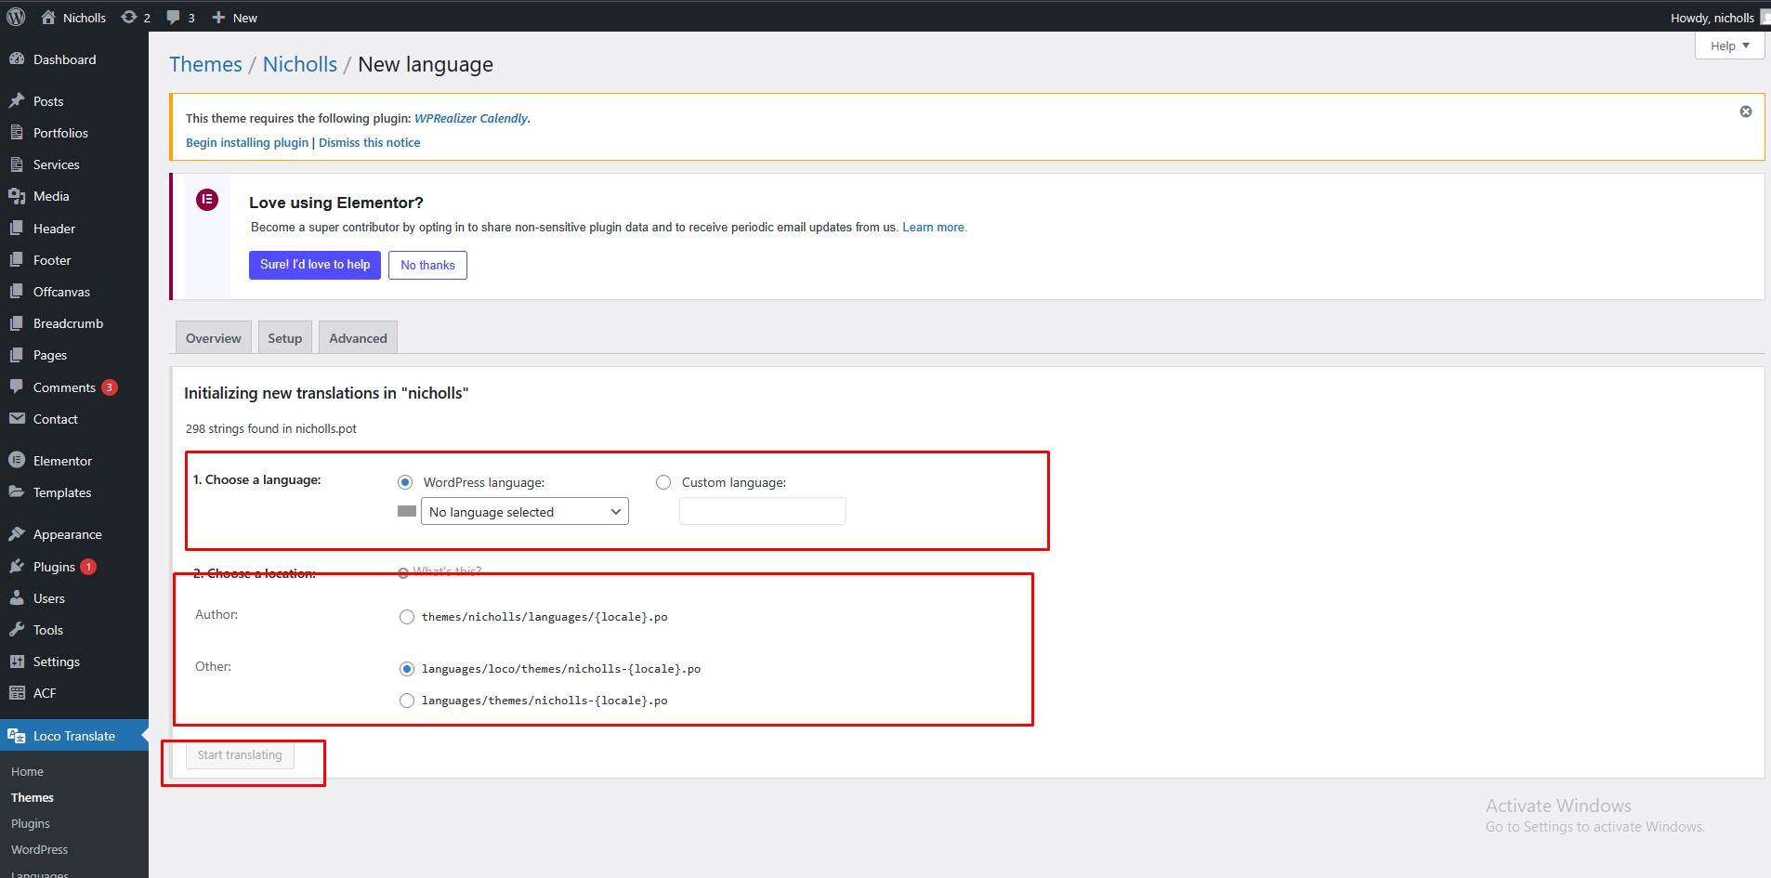Click the Breadcrumb icon in sidebar
Image resolution: width=1771 pixels, height=878 pixels.
(17, 323)
